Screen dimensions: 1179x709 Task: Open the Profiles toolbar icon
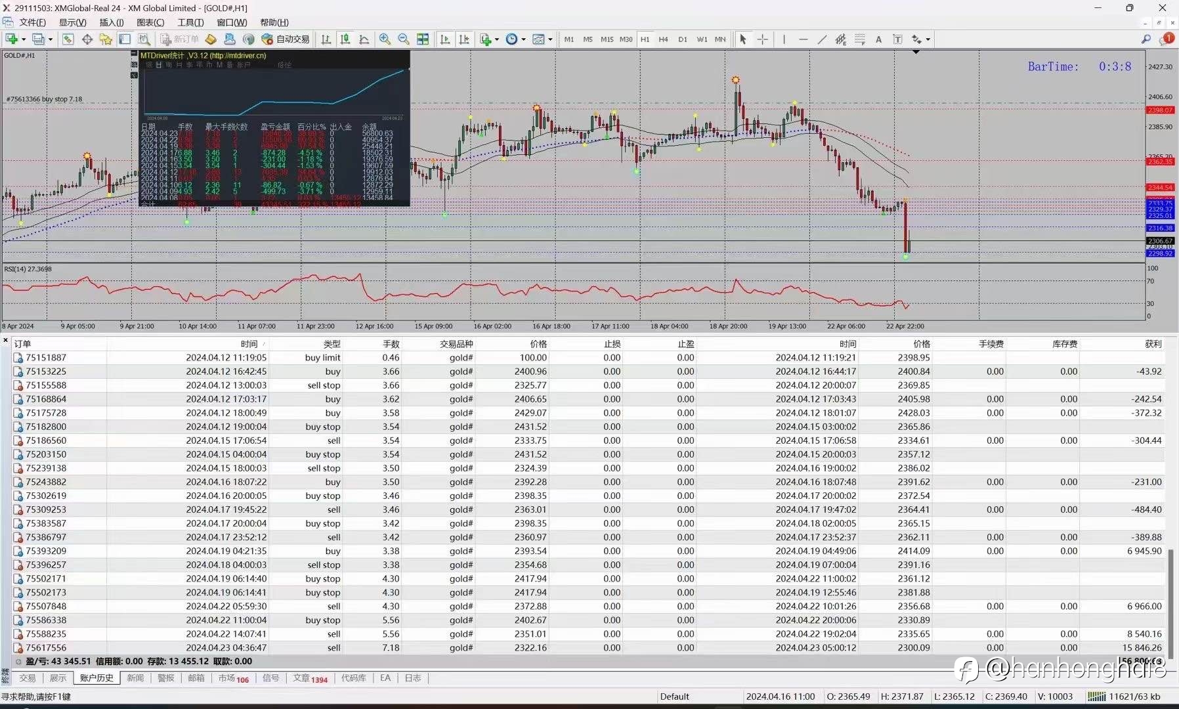(39, 39)
